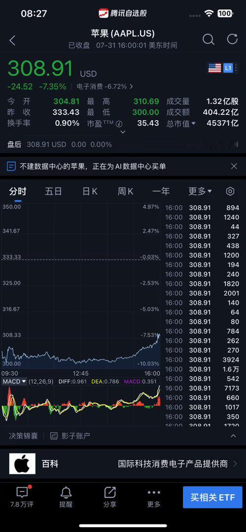This screenshot has width=246, height=532.
Task: Tap the 分享 share icon
Action: (x=110, y=497)
